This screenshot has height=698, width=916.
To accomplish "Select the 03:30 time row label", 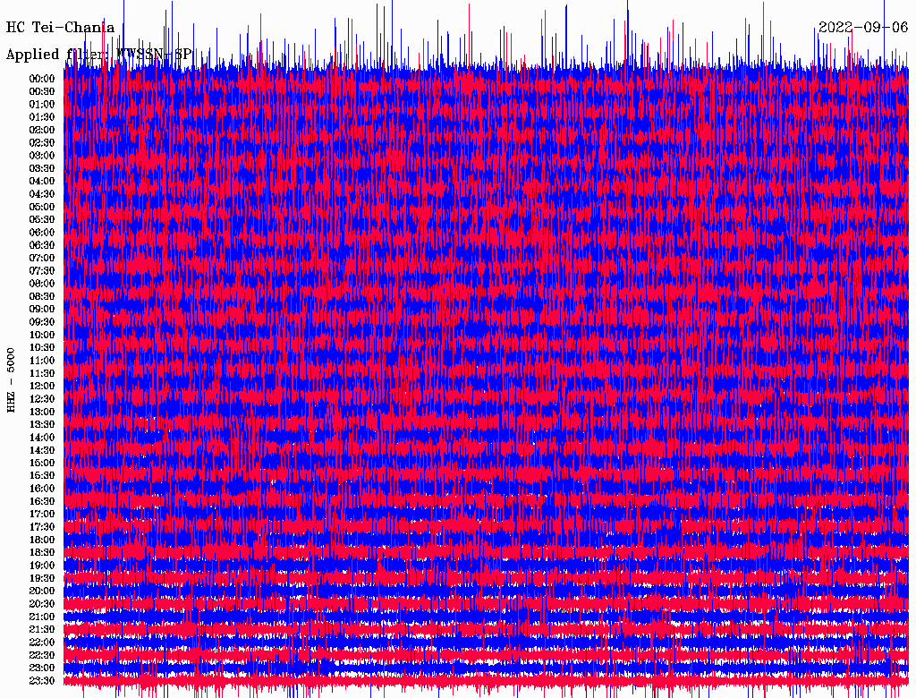I will coord(42,168).
